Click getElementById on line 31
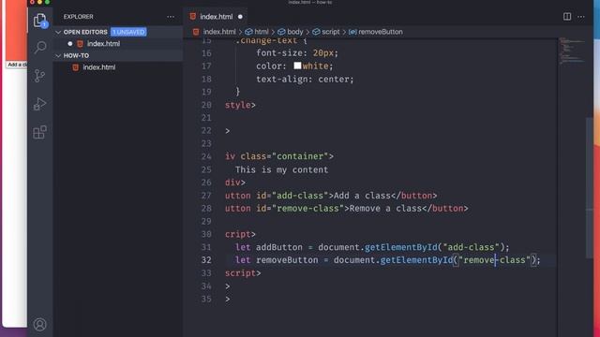The width and height of the screenshot is (600, 337). (x=401, y=247)
